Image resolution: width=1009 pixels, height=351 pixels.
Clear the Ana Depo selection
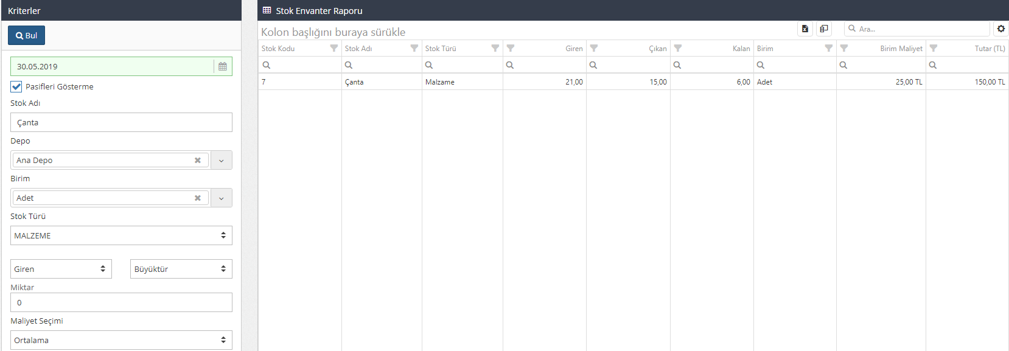point(197,161)
